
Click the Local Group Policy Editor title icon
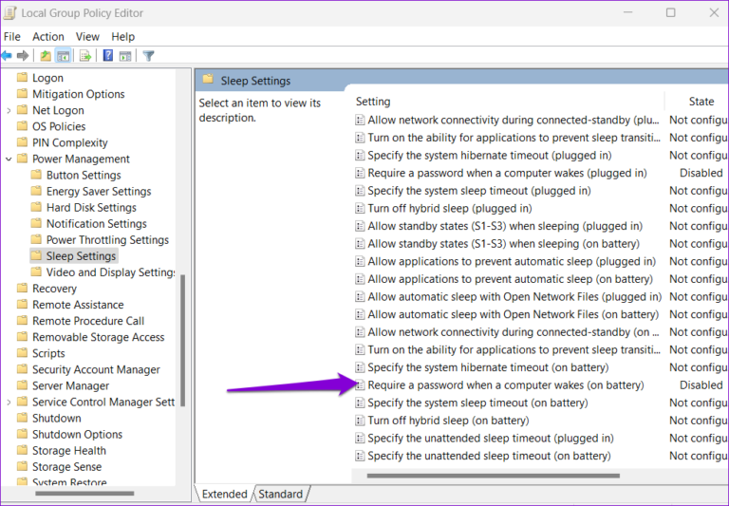9,12
